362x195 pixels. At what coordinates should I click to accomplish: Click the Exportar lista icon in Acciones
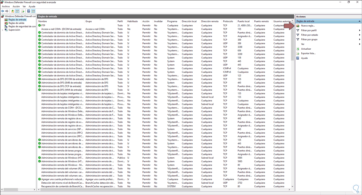(x=298, y=53)
